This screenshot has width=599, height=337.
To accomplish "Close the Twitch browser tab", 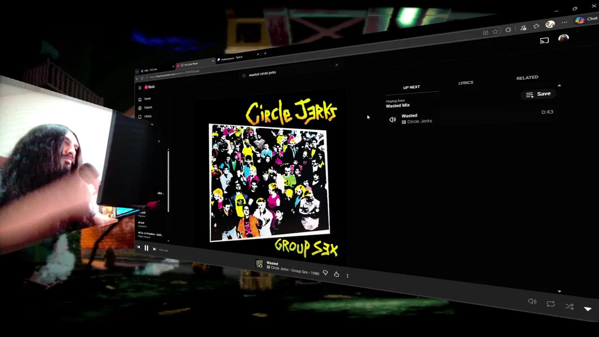I will (x=257, y=54).
